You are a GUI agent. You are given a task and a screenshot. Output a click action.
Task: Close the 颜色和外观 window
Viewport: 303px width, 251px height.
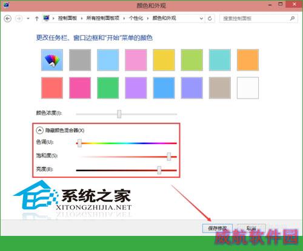click(295, 4)
